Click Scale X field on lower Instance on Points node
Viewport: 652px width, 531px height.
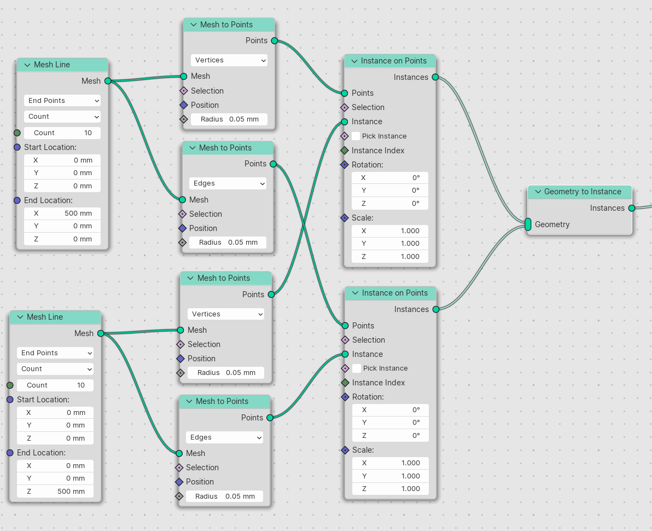391,463
